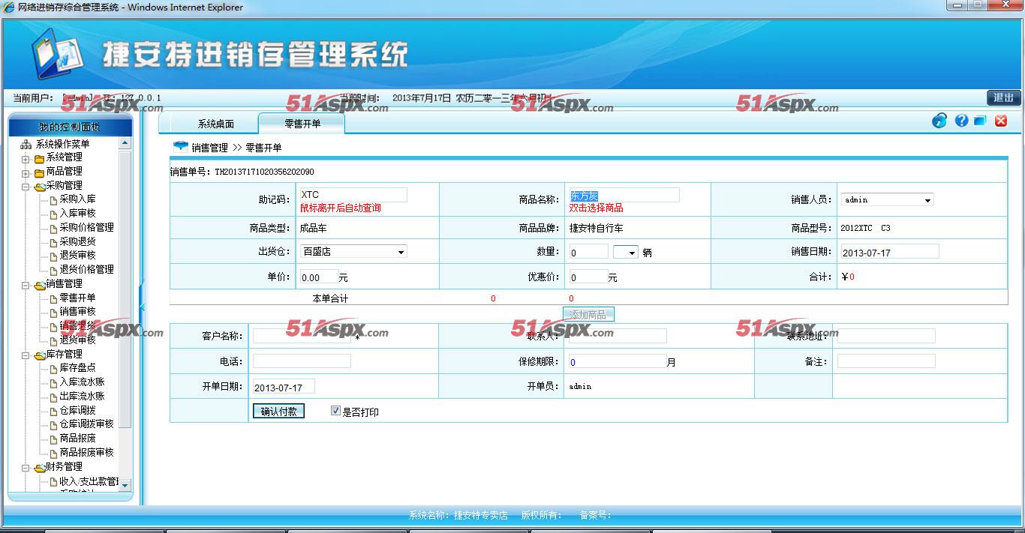Open the 销售人员 admin dropdown
The height and width of the screenshot is (533, 1025).
click(x=888, y=200)
